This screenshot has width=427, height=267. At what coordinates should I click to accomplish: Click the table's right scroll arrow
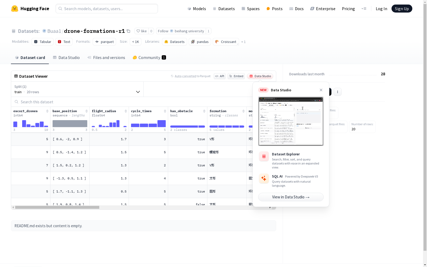tap(270, 207)
